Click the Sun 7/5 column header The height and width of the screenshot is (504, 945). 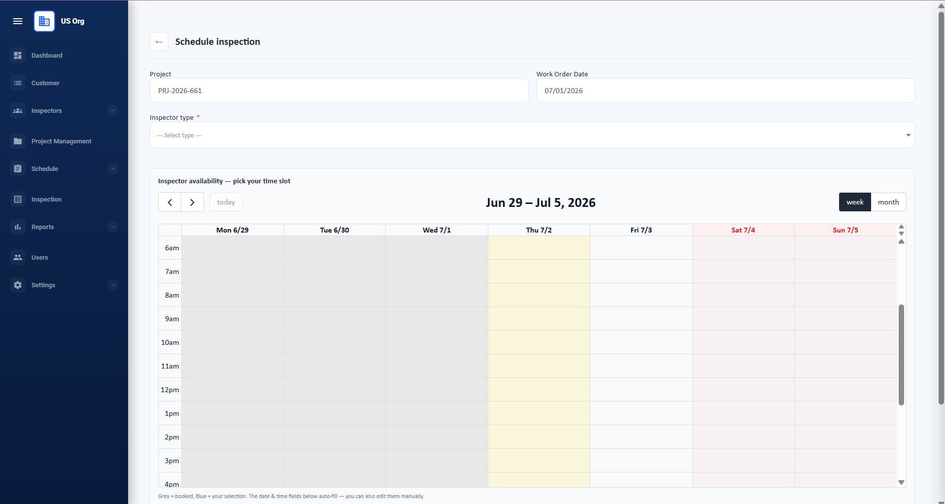pos(845,230)
